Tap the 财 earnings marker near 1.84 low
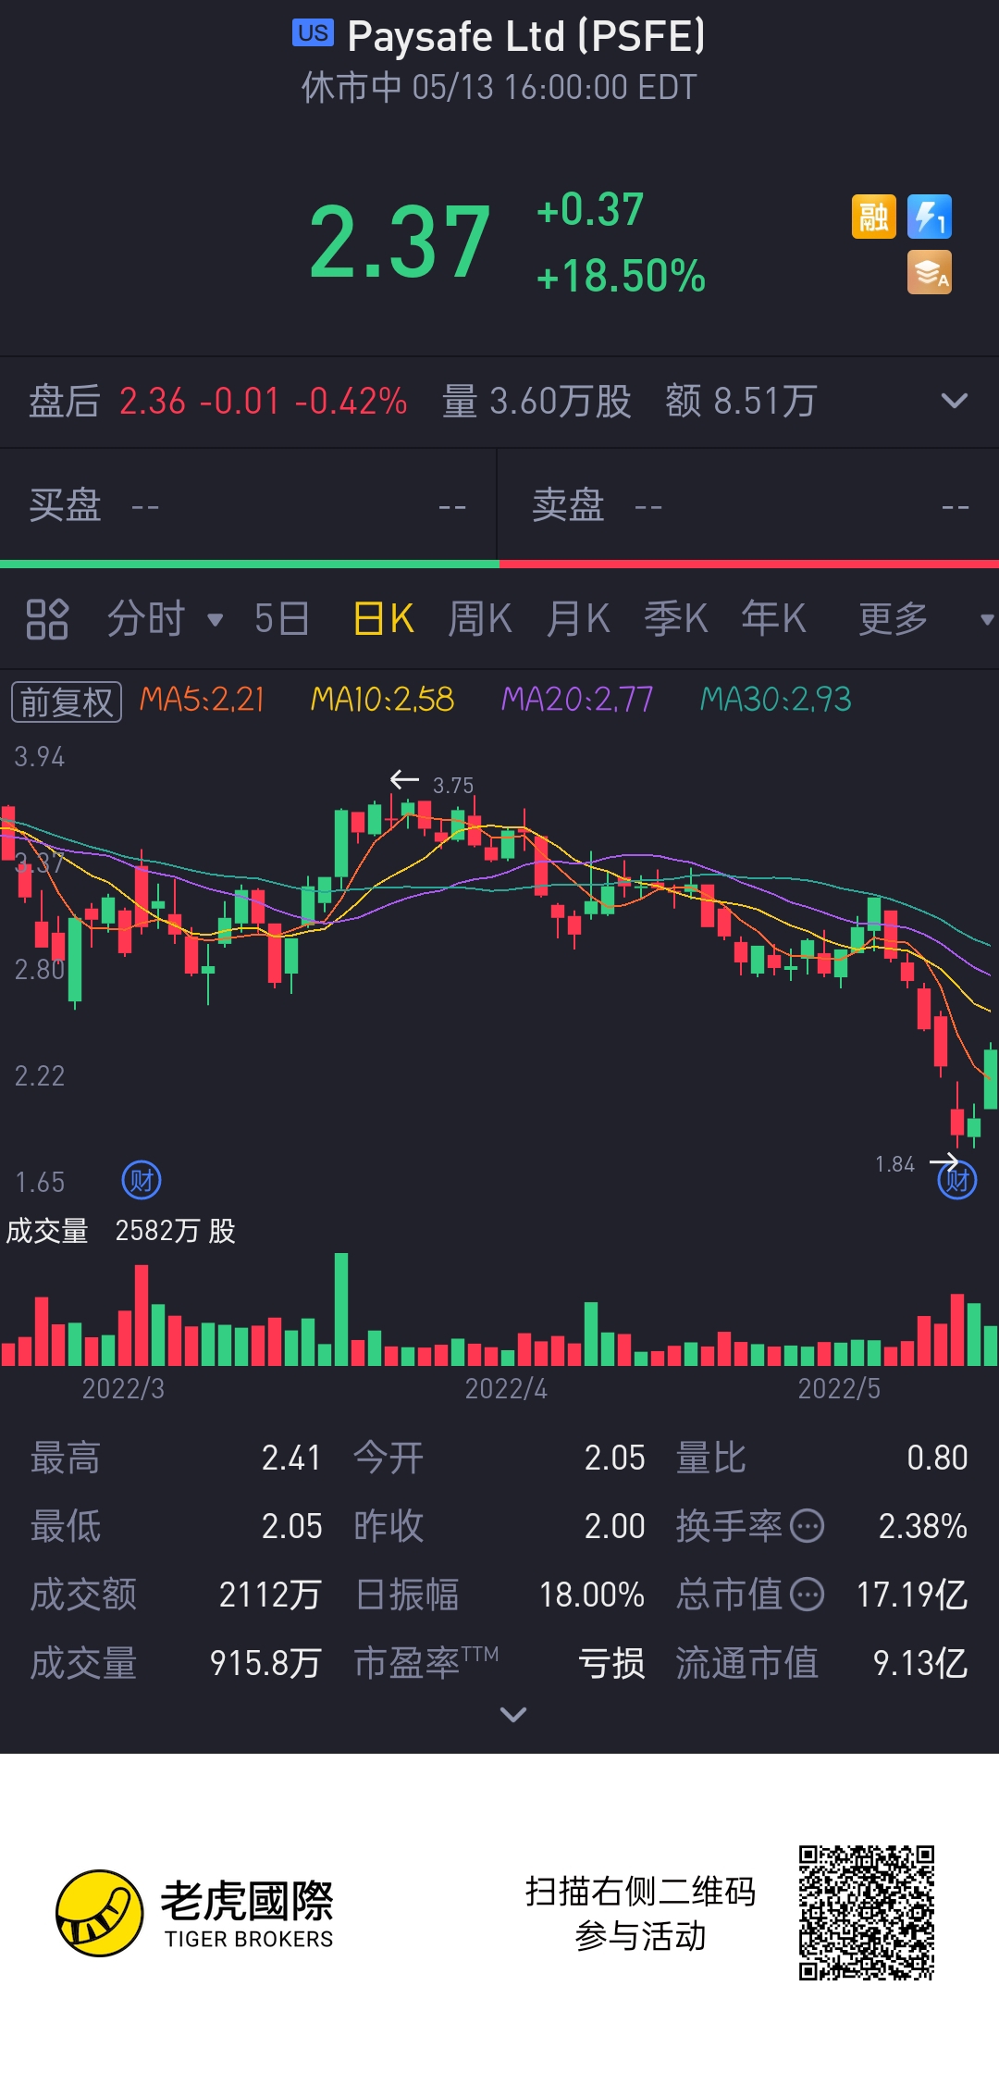 click(x=957, y=1180)
